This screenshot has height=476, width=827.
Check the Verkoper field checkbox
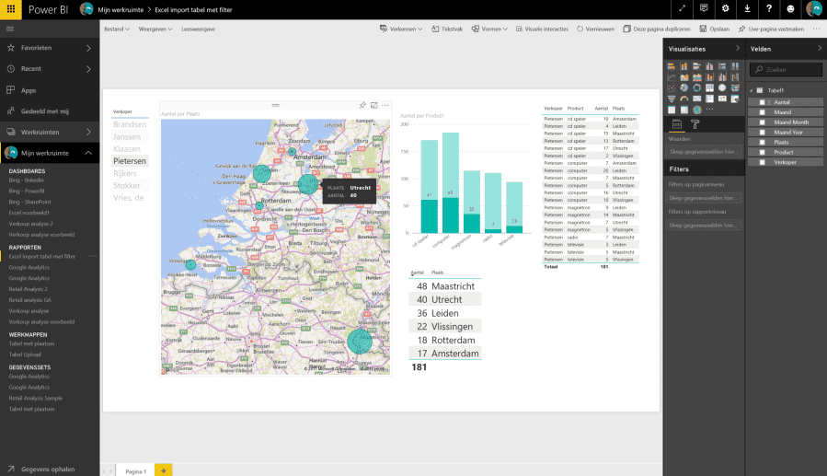pos(762,162)
